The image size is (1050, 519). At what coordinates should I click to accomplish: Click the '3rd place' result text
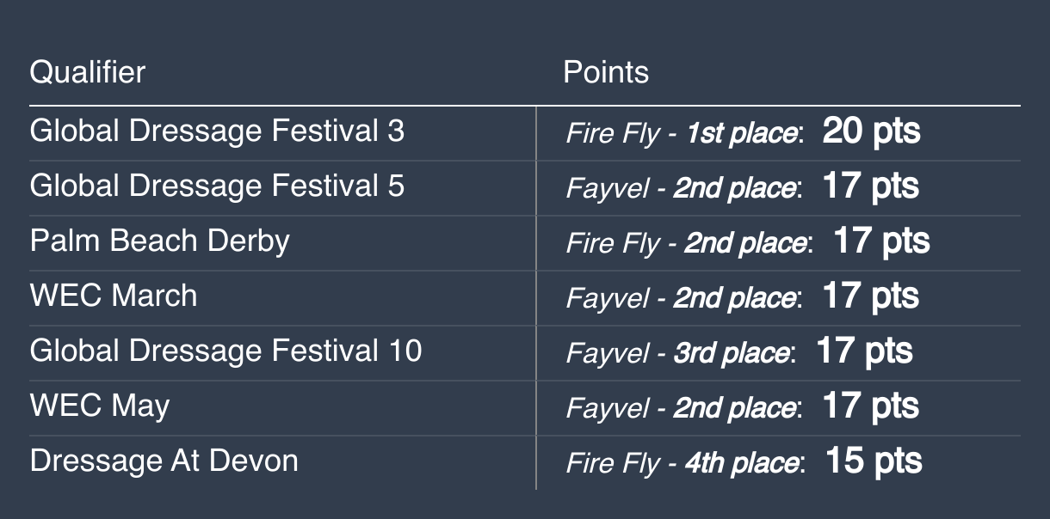coord(732,354)
